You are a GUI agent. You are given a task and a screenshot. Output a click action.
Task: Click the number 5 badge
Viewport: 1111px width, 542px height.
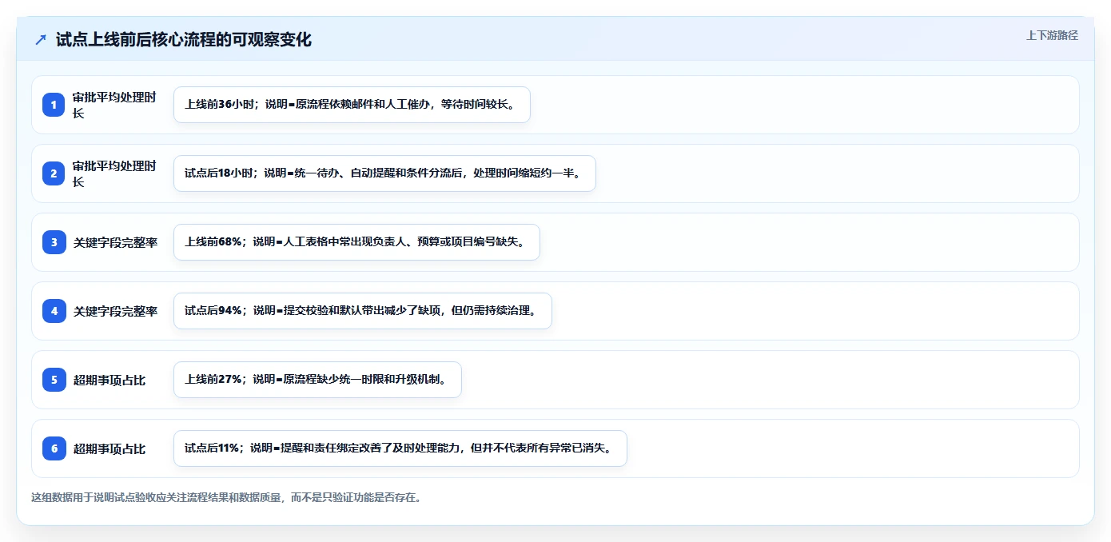[54, 380]
